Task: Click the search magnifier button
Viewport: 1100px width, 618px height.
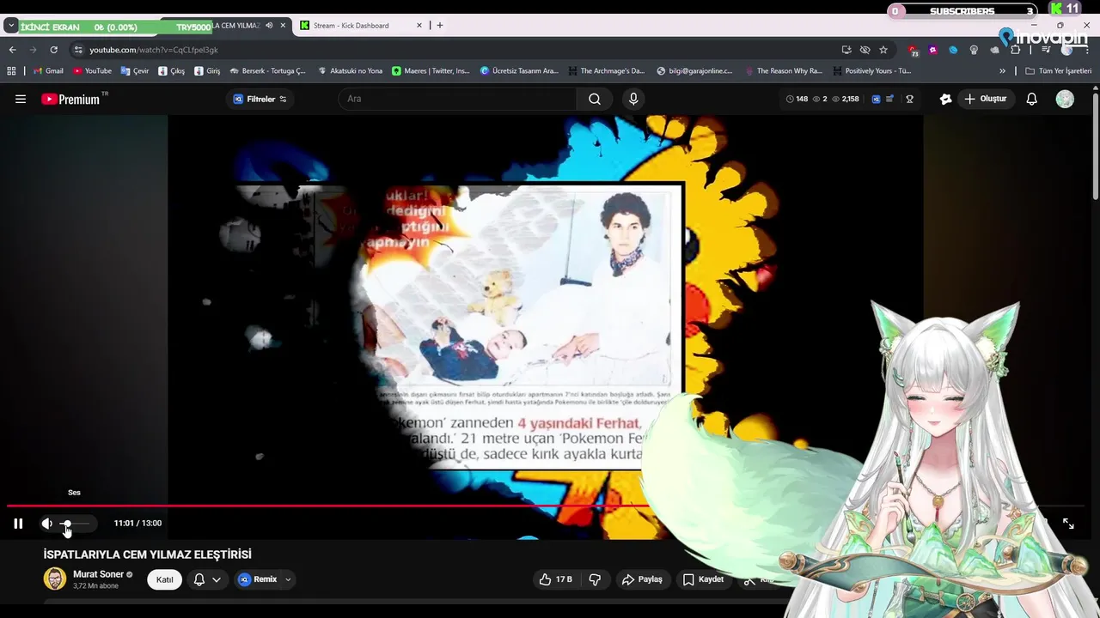Action: coord(595,99)
